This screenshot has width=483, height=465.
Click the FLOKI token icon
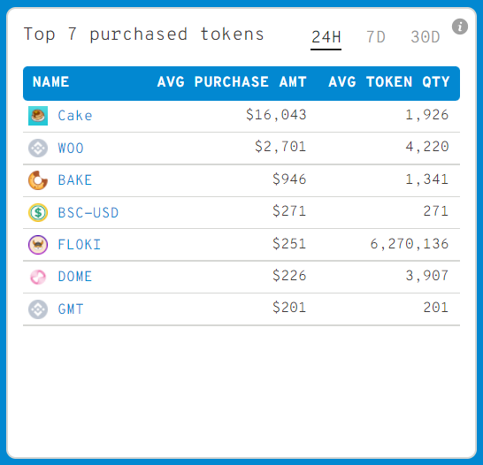38,245
